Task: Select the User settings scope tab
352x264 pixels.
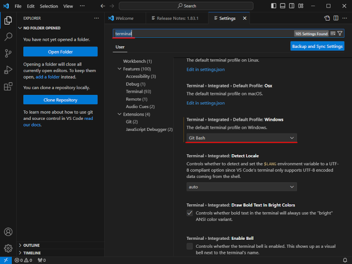Action: coord(120,47)
